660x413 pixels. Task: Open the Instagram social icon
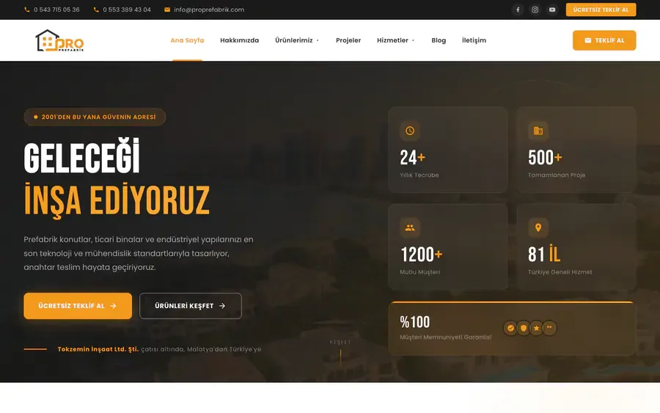coord(535,10)
